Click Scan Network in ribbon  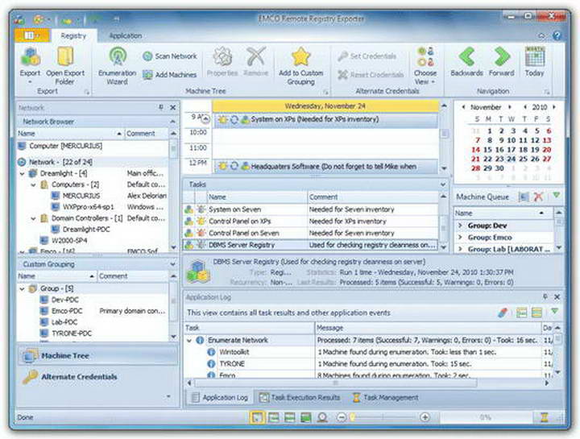170,56
